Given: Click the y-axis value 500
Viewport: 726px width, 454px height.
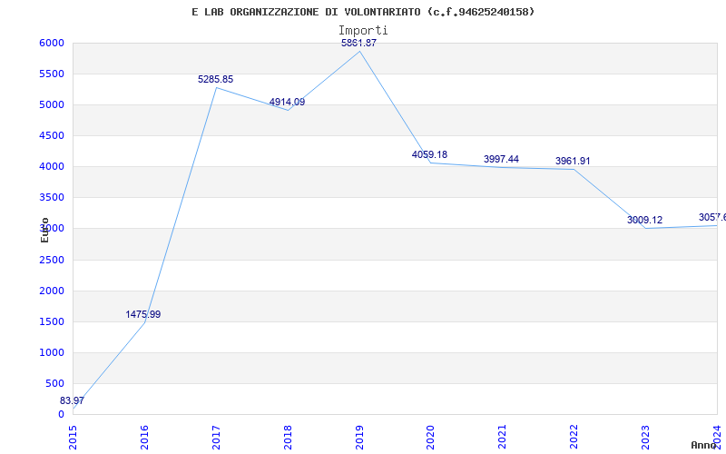Looking at the screenshot, I should 55,383.
